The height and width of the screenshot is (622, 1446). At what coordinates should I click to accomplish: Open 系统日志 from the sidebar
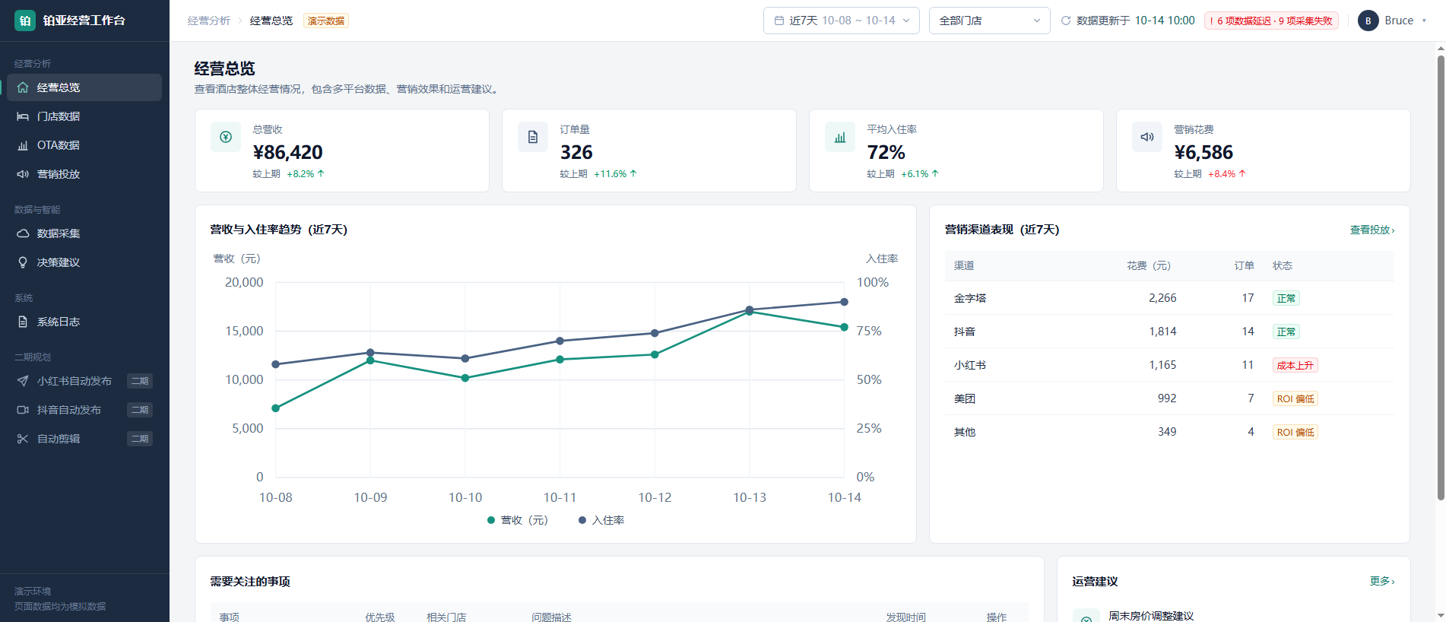pos(84,322)
